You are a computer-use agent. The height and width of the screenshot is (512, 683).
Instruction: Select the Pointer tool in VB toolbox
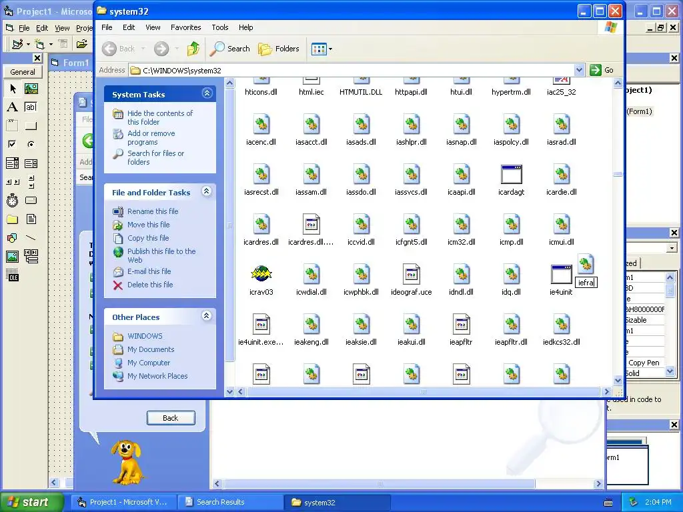[x=13, y=89]
